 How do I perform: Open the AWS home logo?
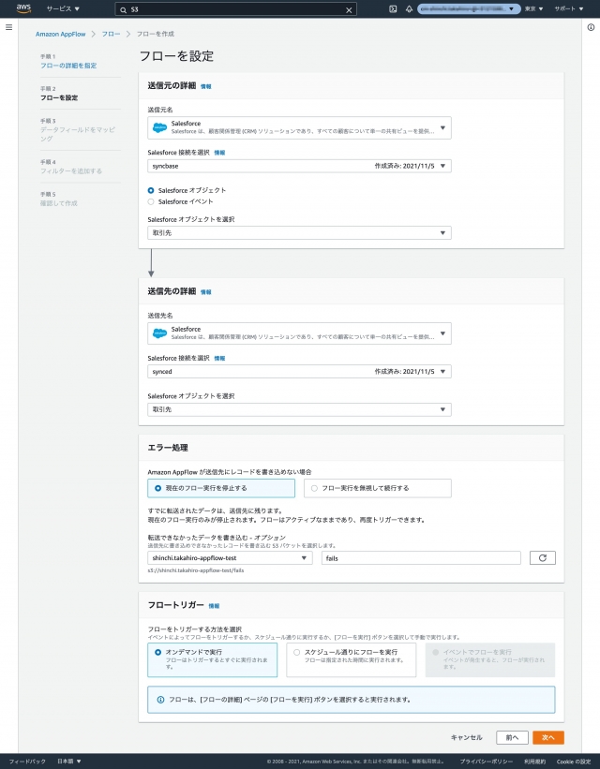pos(23,8)
